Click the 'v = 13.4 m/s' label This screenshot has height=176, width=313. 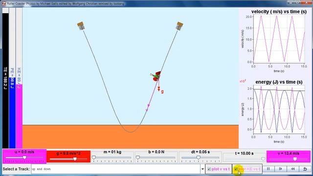click(289, 153)
